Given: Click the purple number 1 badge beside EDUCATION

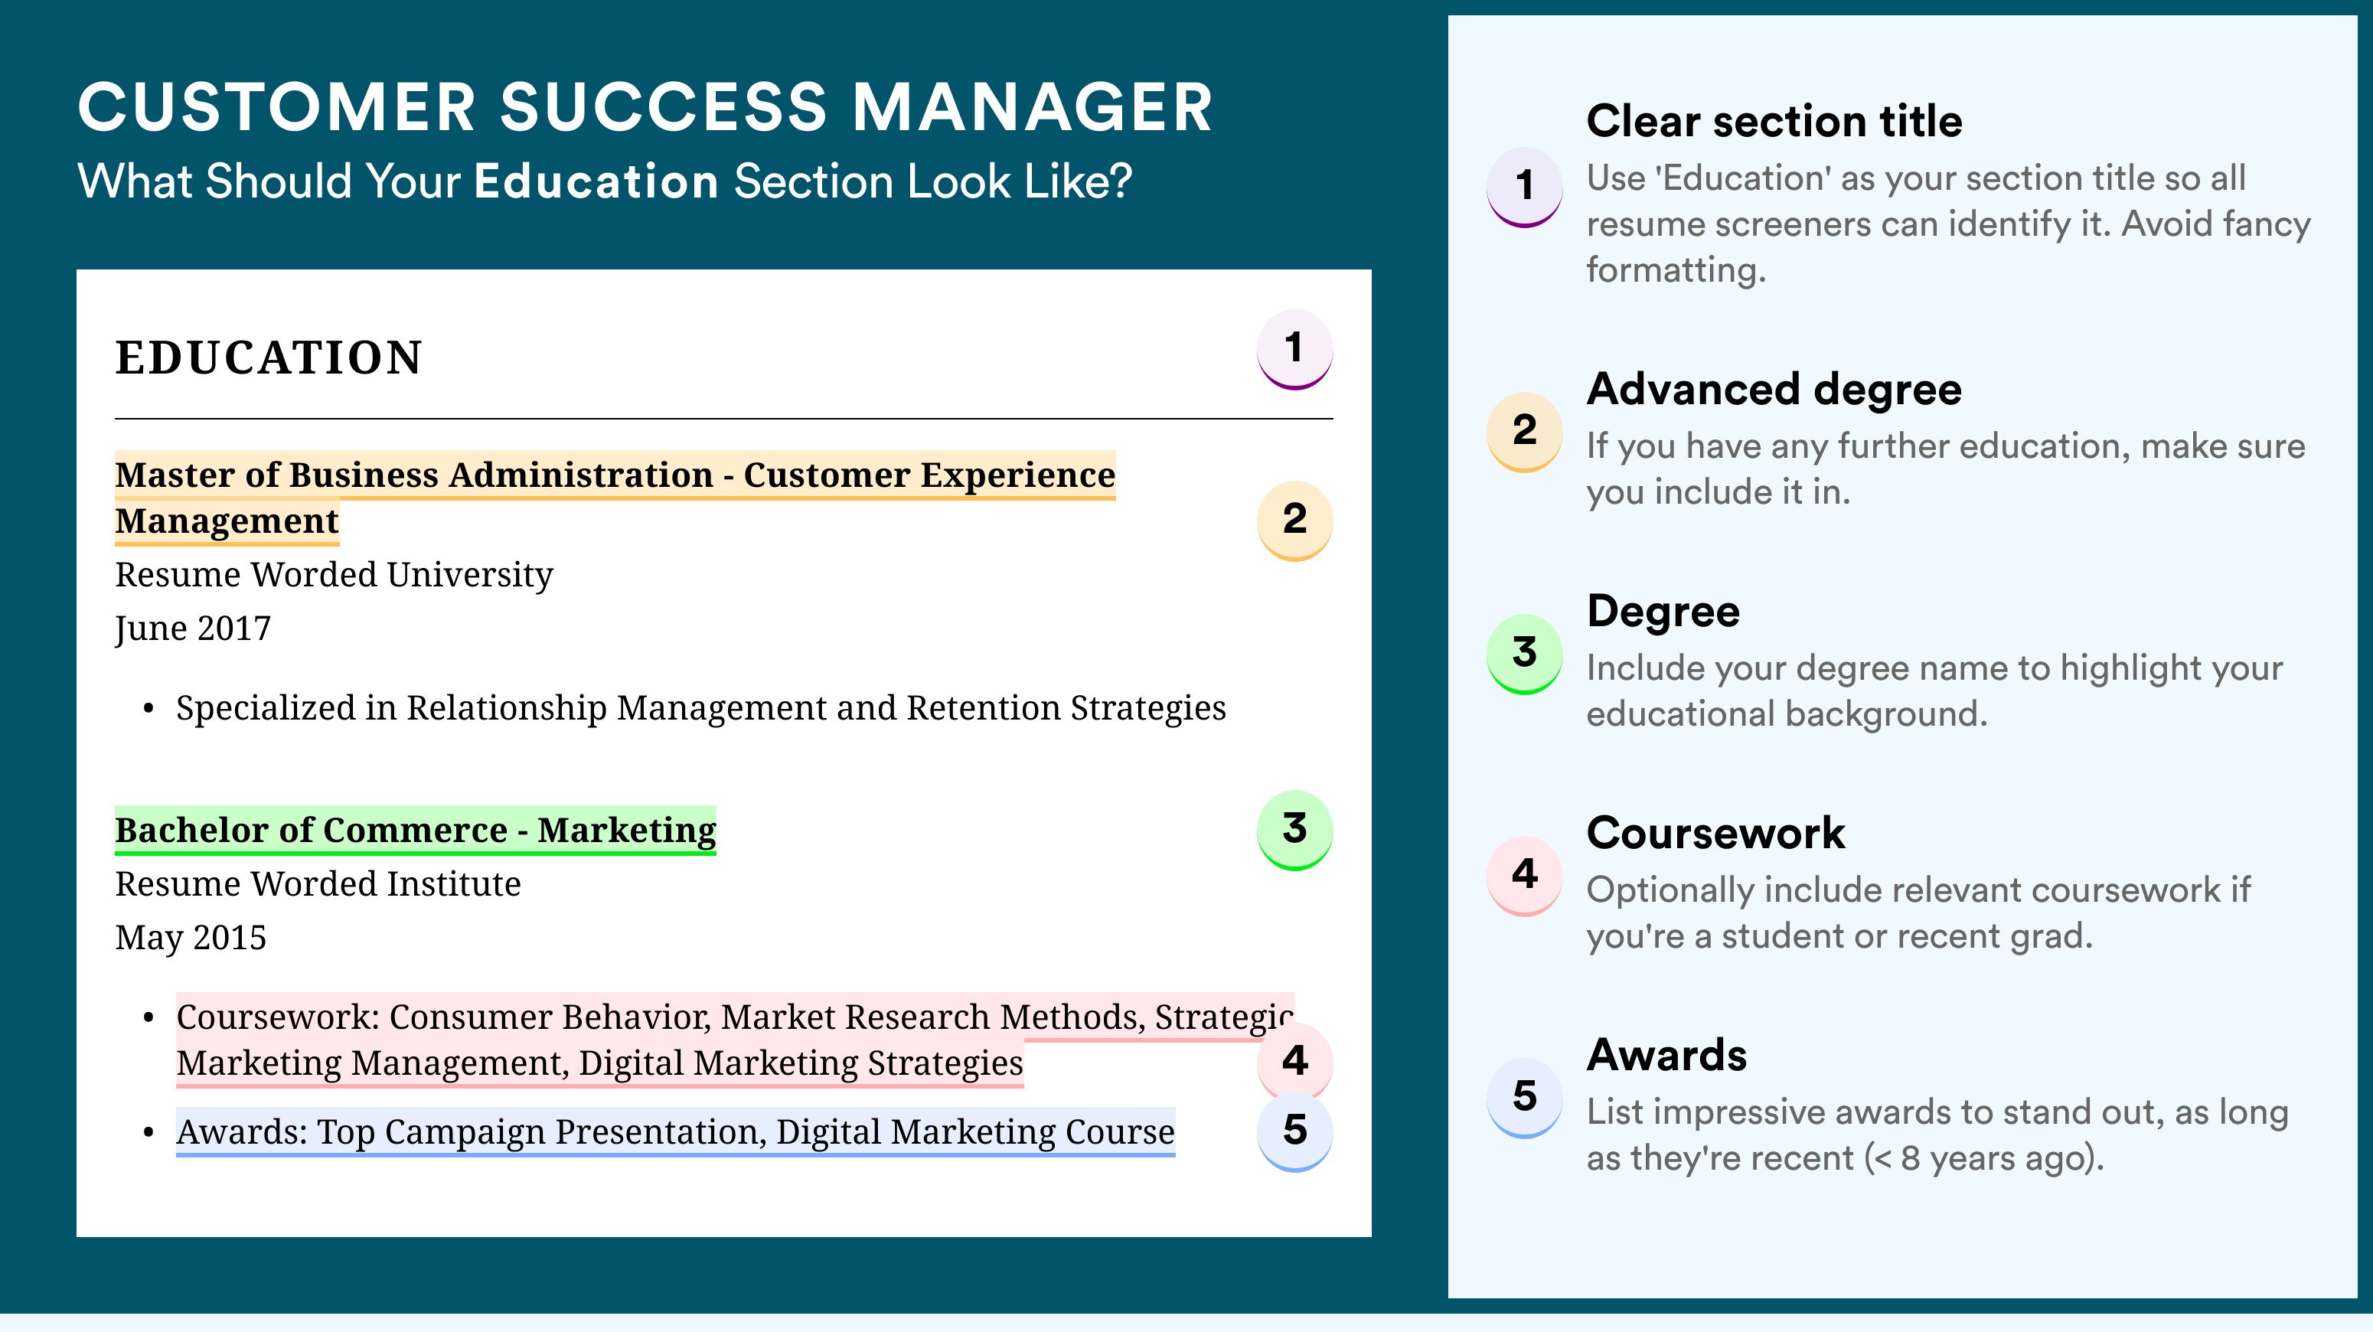Looking at the screenshot, I should 1294,349.
